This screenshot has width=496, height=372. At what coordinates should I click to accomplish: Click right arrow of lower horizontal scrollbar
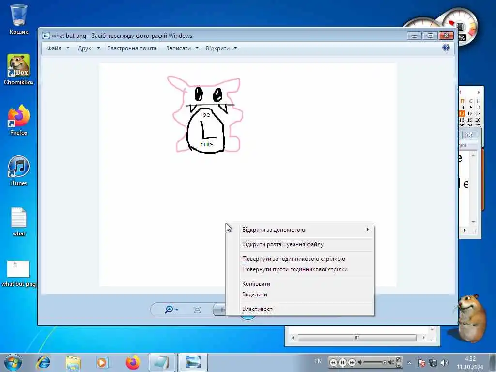pos(423,338)
